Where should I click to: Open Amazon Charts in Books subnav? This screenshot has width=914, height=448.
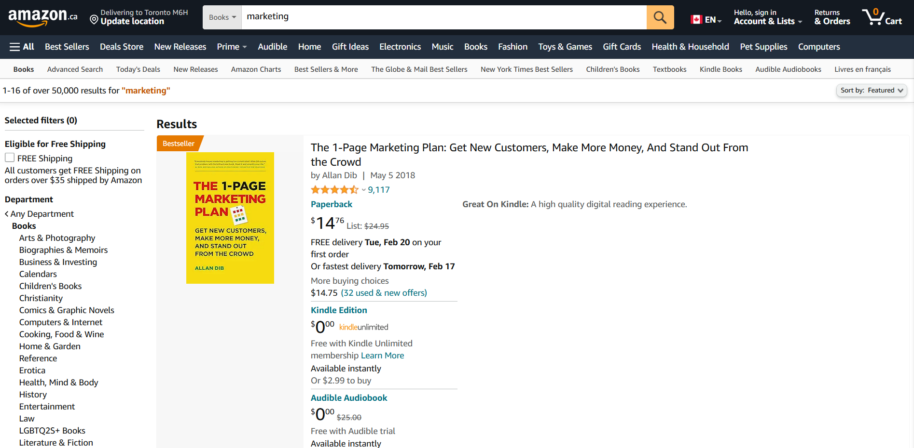(x=256, y=69)
